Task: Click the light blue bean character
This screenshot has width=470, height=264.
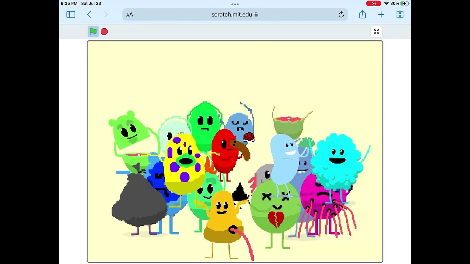Action: [x=285, y=159]
